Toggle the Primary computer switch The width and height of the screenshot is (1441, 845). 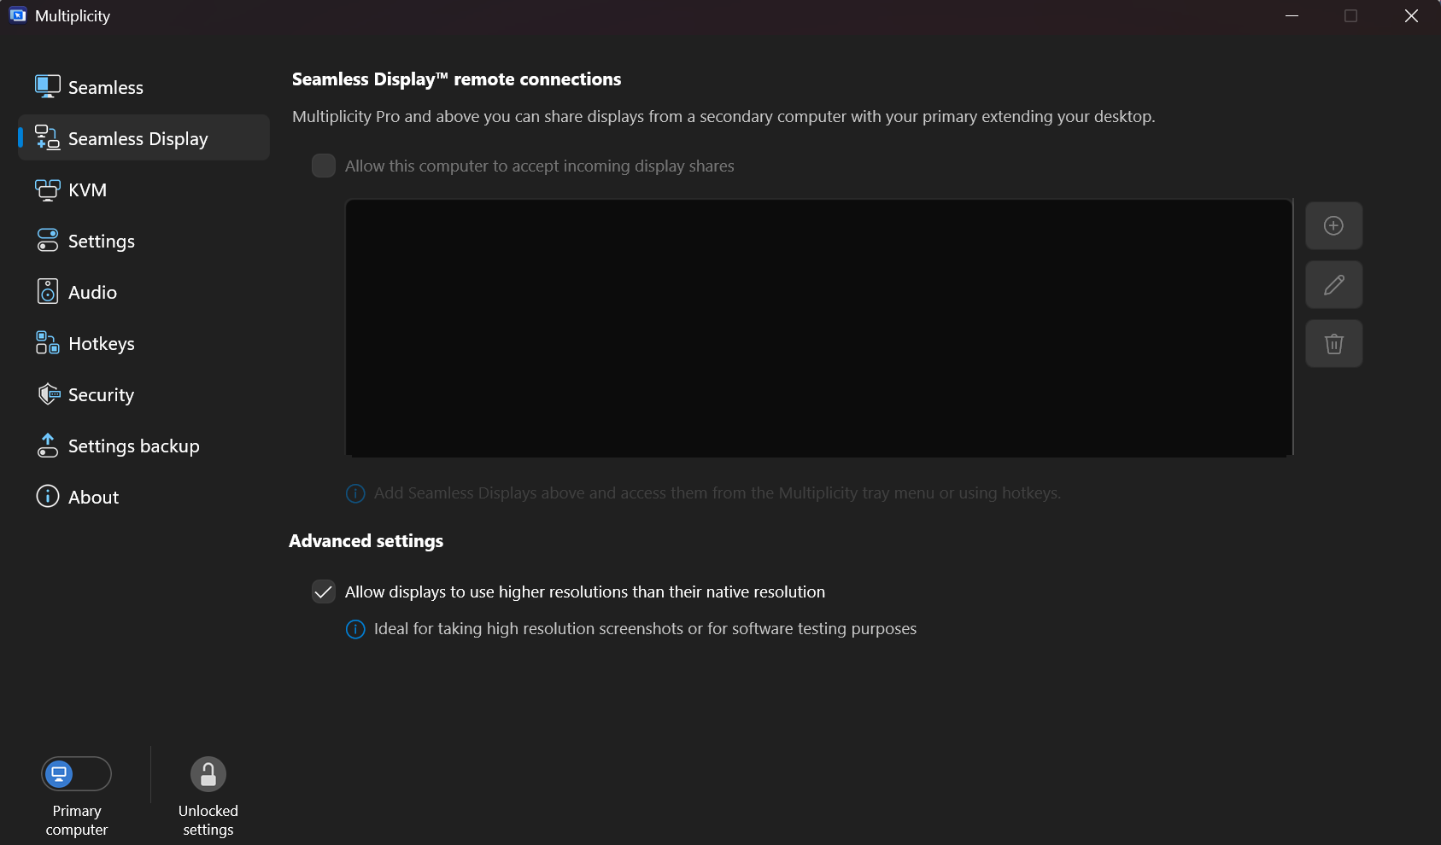coord(77,774)
